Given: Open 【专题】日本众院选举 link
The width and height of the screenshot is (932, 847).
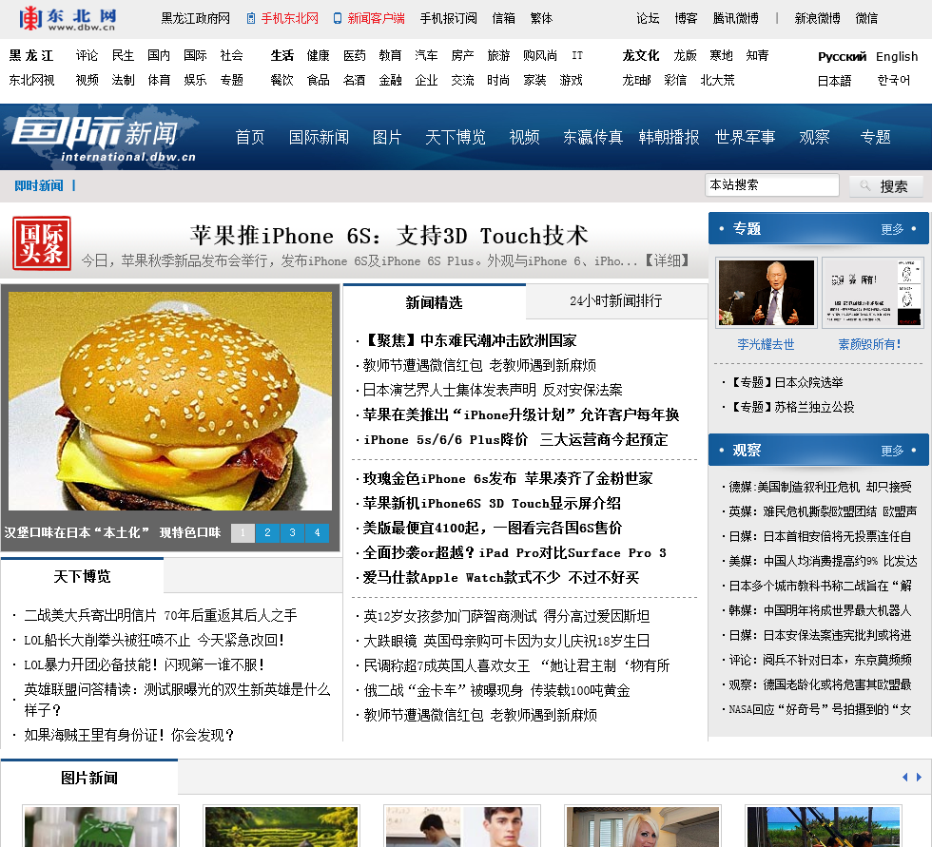Looking at the screenshot, I should (x=786, y=382).
